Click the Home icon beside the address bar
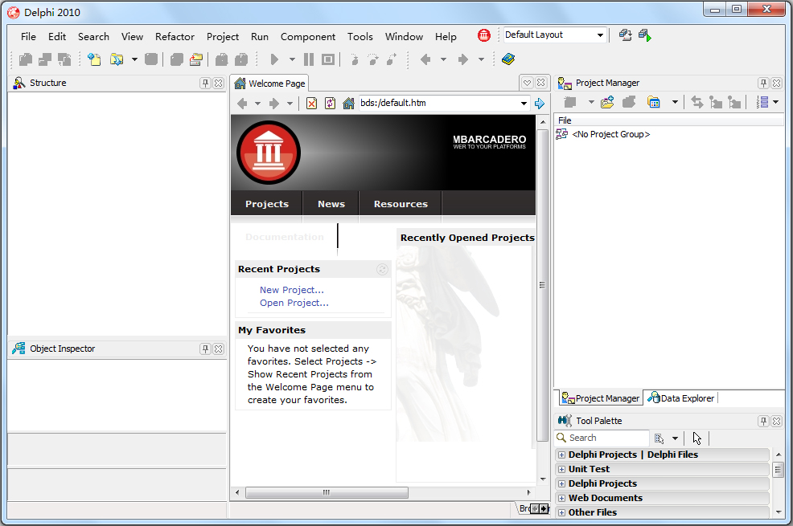Viewport: 793px width, 526px height. (x=348, y=104)
